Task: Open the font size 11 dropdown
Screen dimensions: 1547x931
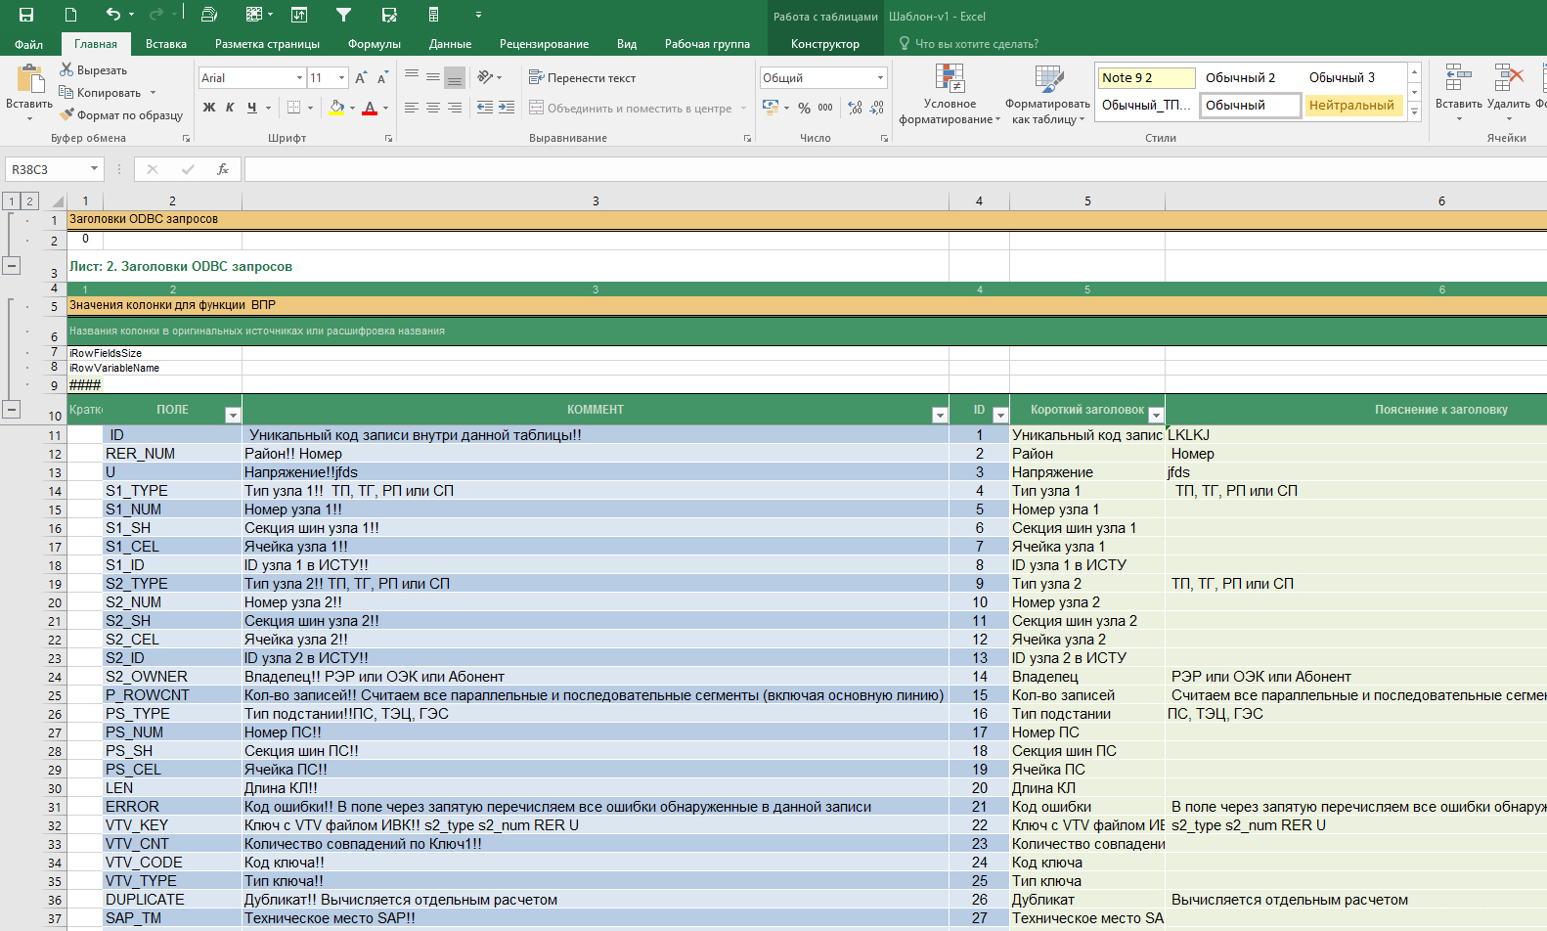Action: (341, 77)
